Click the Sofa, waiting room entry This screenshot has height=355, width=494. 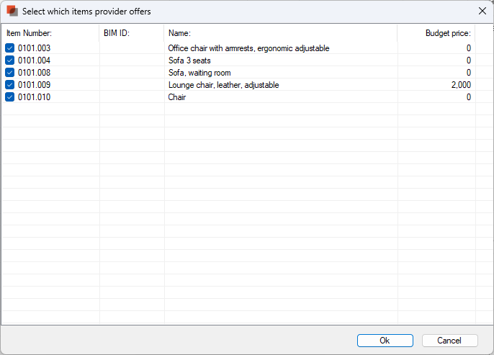click(199, 73)
